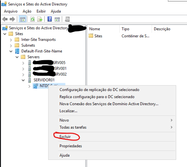Viewport: 187px width, 167px height.
Task: Collapse the Sites tree node
Action: tap(5, 34)
